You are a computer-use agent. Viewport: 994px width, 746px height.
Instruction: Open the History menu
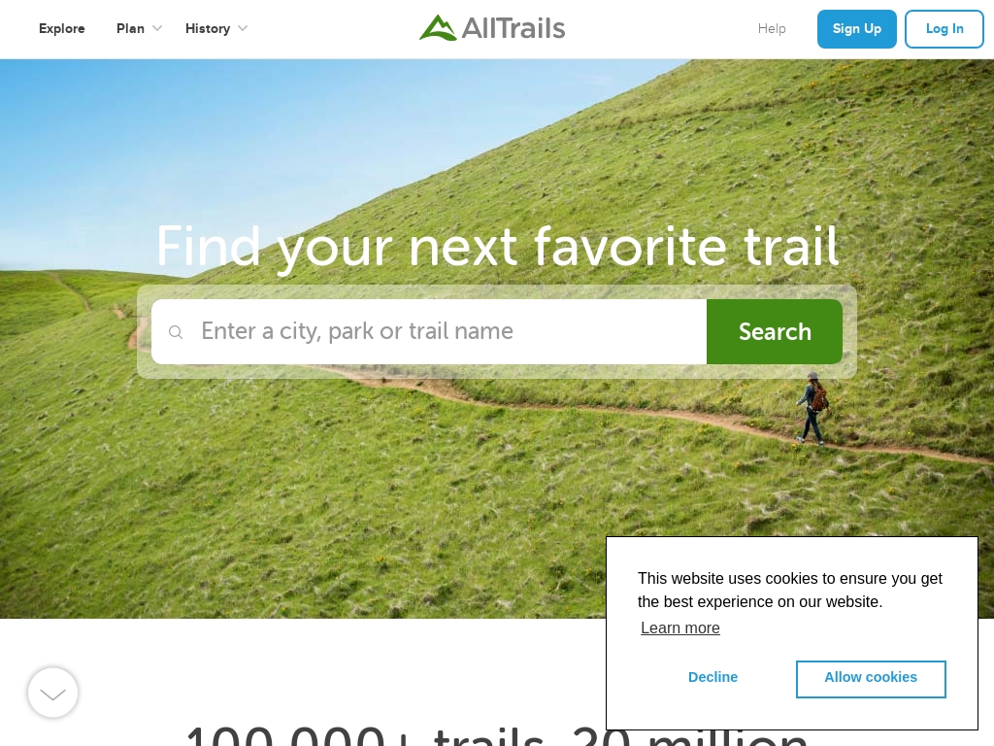[208, 28]
